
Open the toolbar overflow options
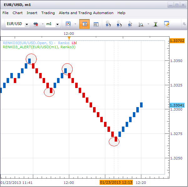(184, 24)
